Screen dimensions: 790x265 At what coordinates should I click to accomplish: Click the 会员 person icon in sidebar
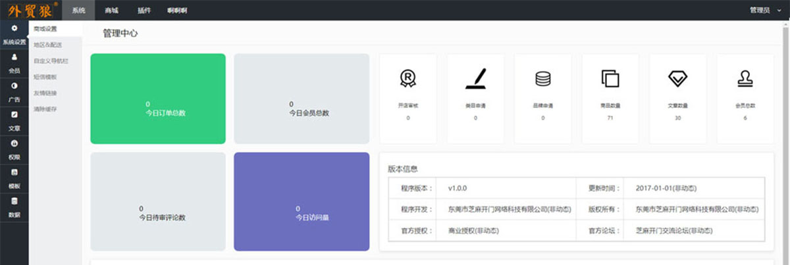[14, 57]
